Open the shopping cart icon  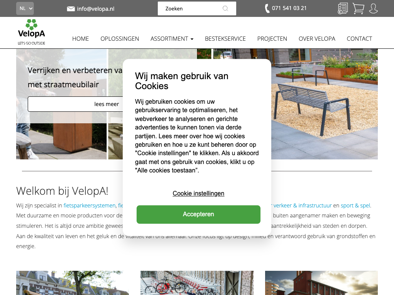coord(358,8)
